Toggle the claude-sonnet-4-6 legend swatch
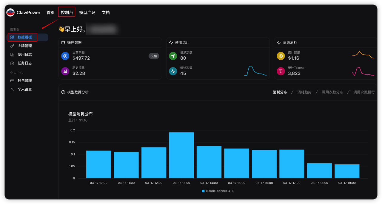 tap(203, 191)
